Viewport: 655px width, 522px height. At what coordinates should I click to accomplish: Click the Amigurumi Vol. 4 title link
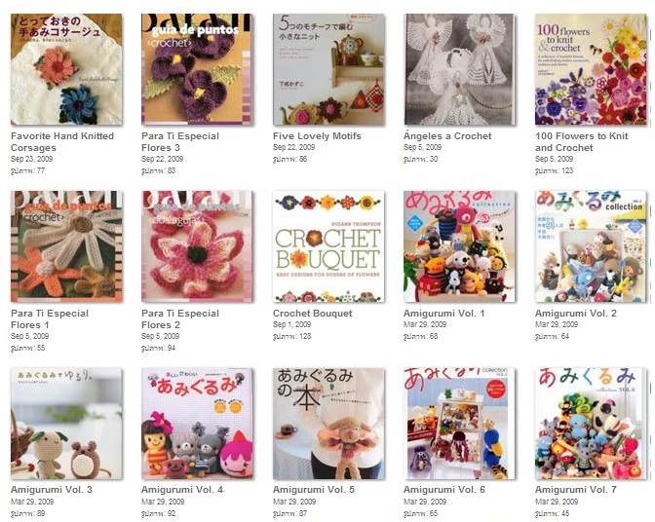coord(182,490)
